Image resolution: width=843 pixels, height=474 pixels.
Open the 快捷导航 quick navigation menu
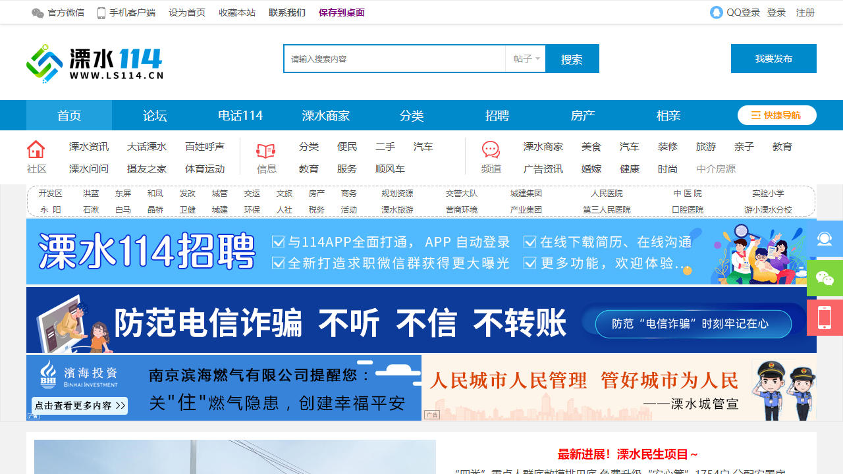click(x=776, y=115)
